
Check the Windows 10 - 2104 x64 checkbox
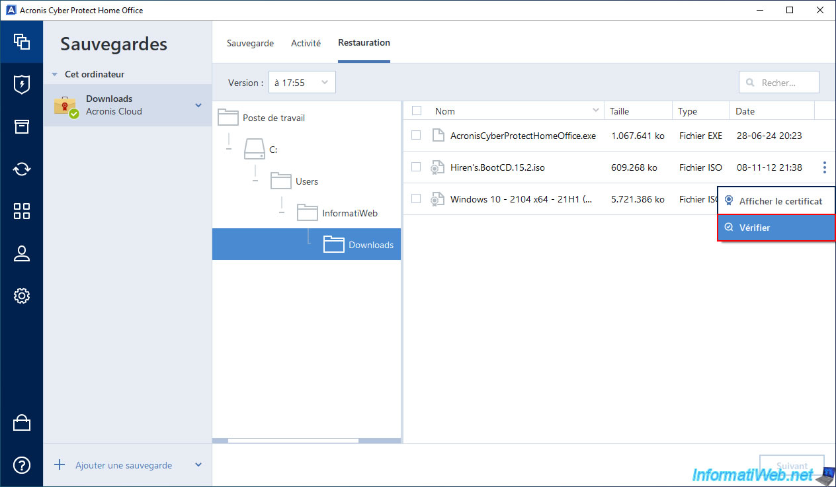[x=416, y=199]
